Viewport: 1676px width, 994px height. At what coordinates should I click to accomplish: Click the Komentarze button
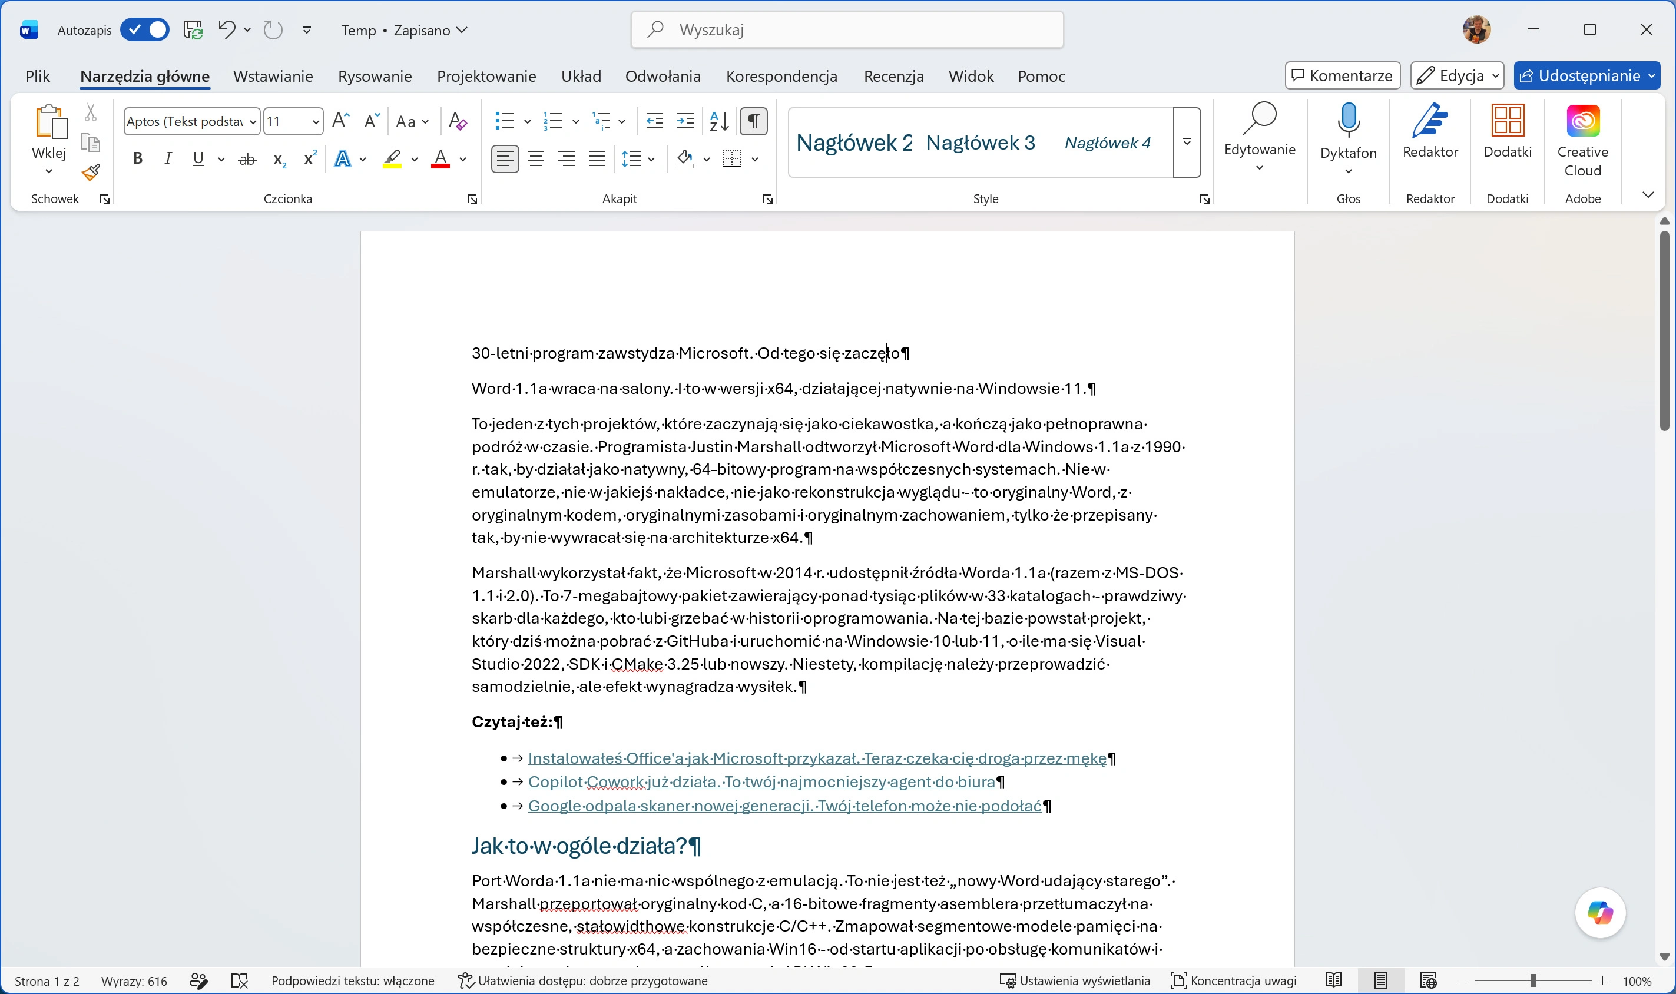(1342, 76)
